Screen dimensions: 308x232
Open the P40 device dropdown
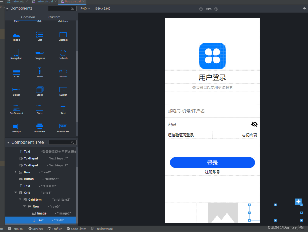(84, 8)
